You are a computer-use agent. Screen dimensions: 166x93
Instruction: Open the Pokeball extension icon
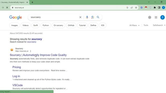(146, 7)
